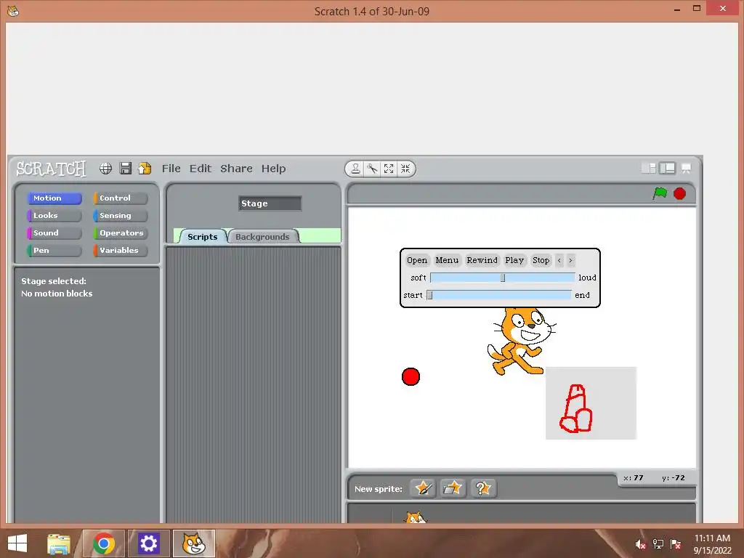Open the Edit menu
744x558 pixels.
click(x=201, y=169)
